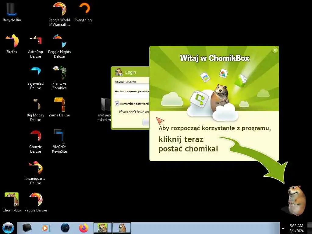Open the black folder taskbar icon

27,228
